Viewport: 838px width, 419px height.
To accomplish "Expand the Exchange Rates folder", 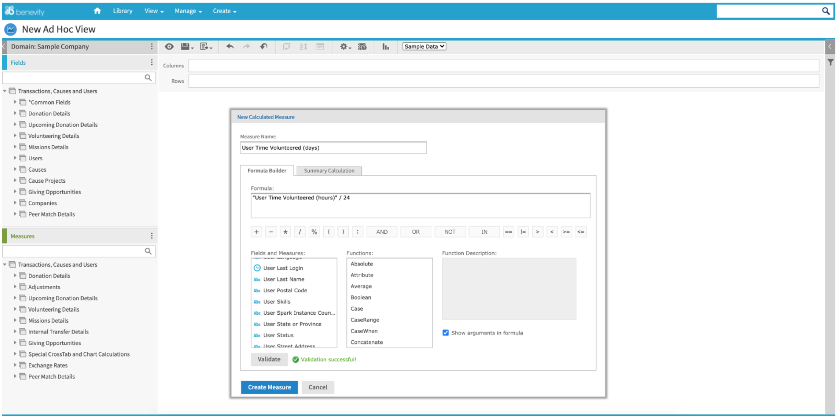I will pos(15,365).
